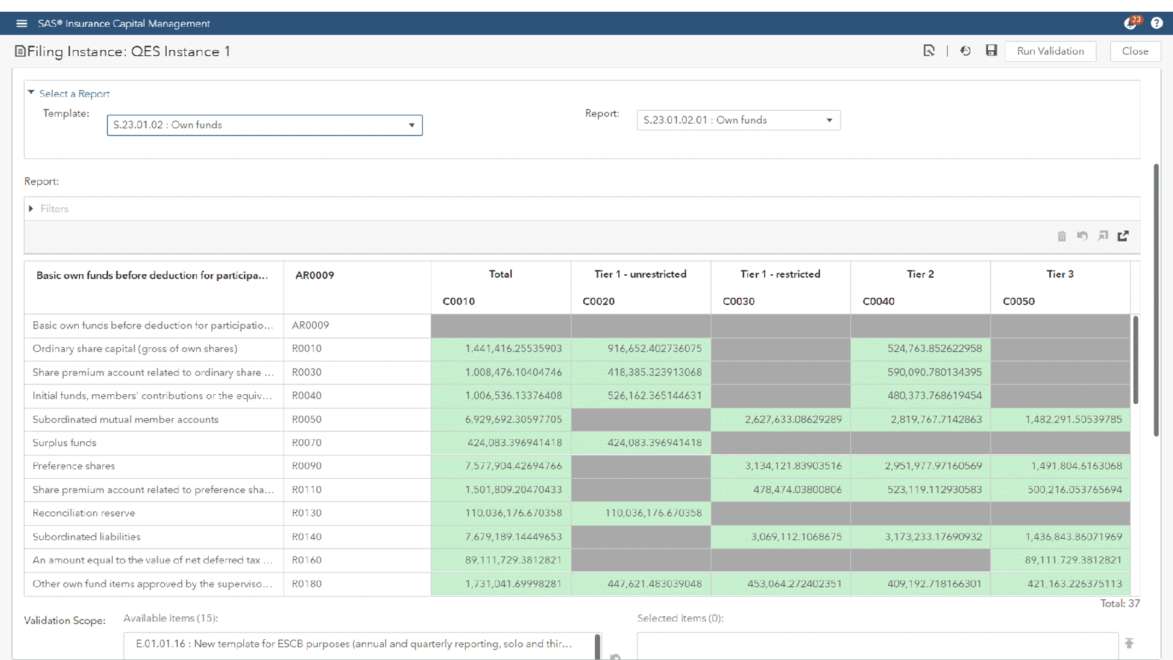
Task: Click the Close button
Action: coord(1135,51)
